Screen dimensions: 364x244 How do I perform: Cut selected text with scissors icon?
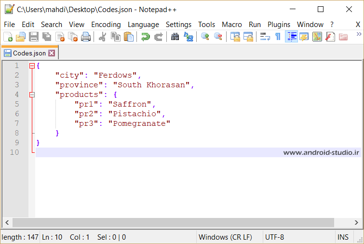[x=102, y=37]
